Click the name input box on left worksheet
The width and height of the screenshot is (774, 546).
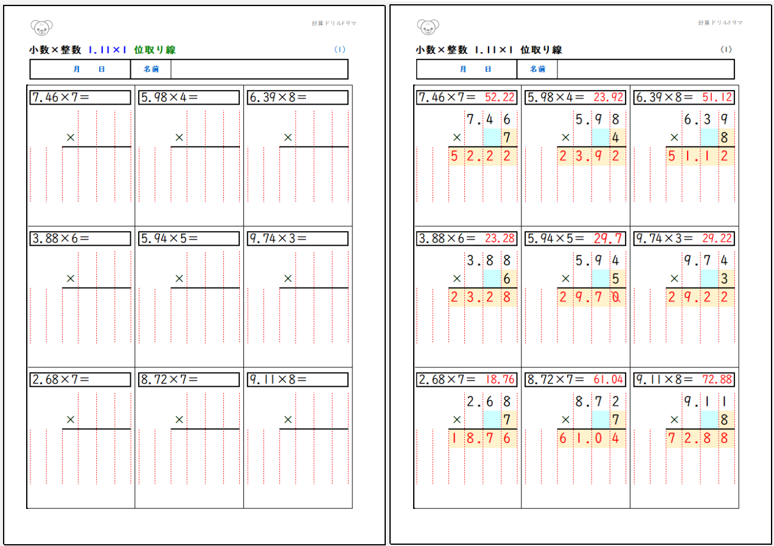click(x=259, y=69)
